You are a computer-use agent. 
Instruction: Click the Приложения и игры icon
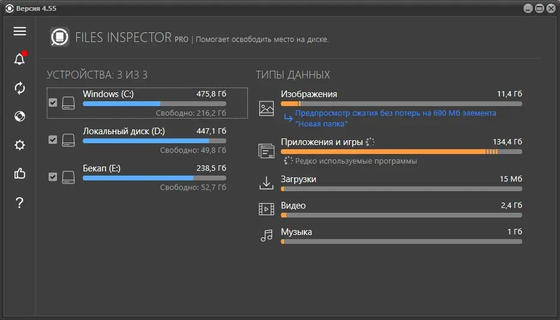tap(266, 151)
